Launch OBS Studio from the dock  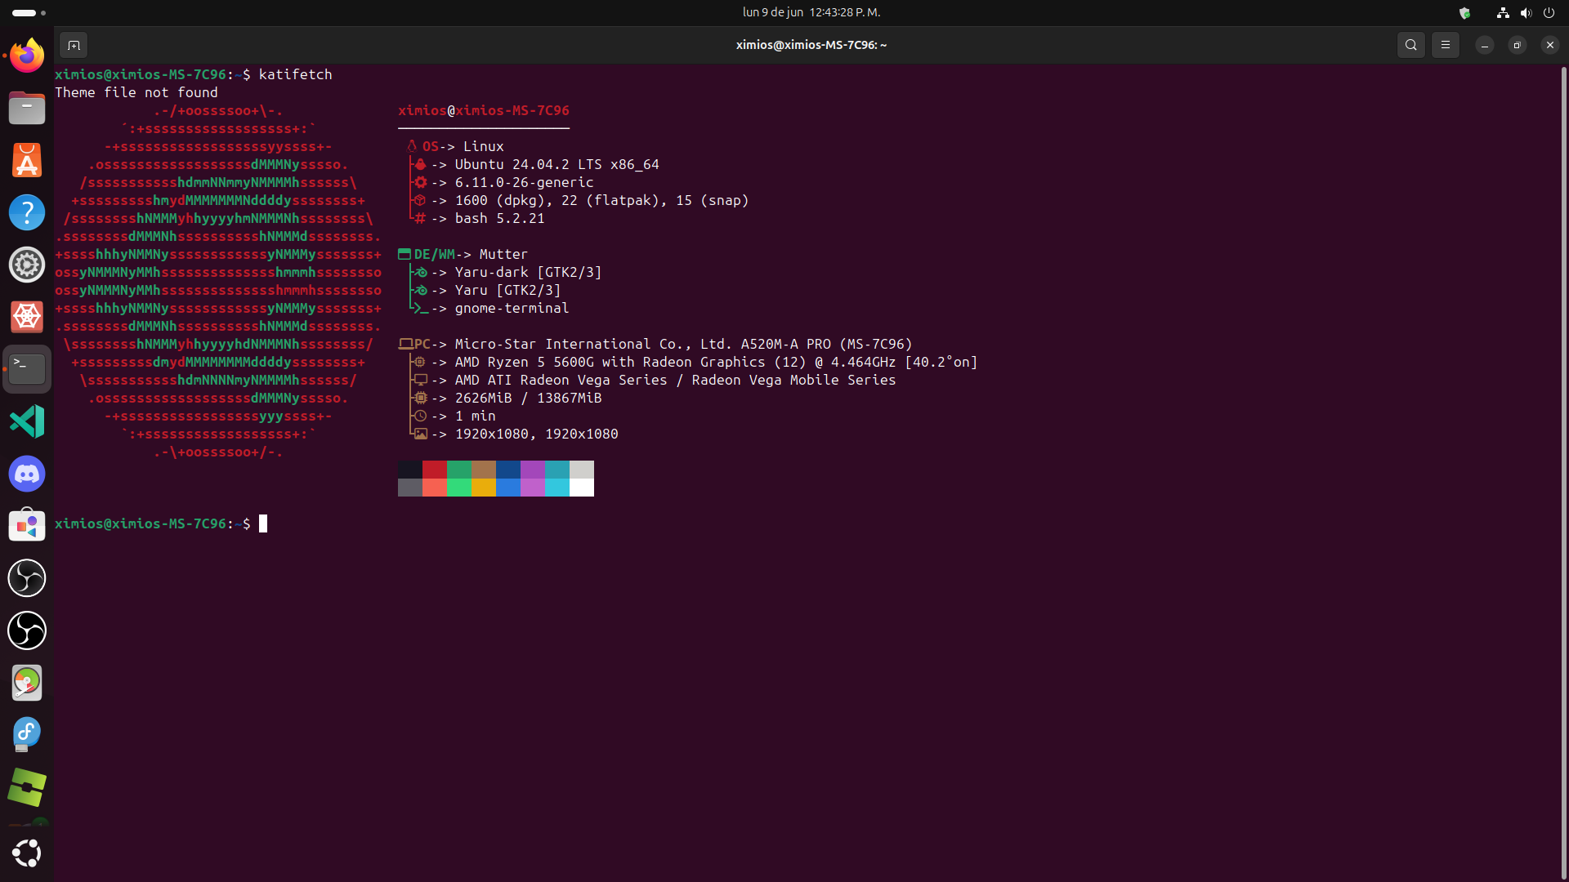click(x=27, y=578)
